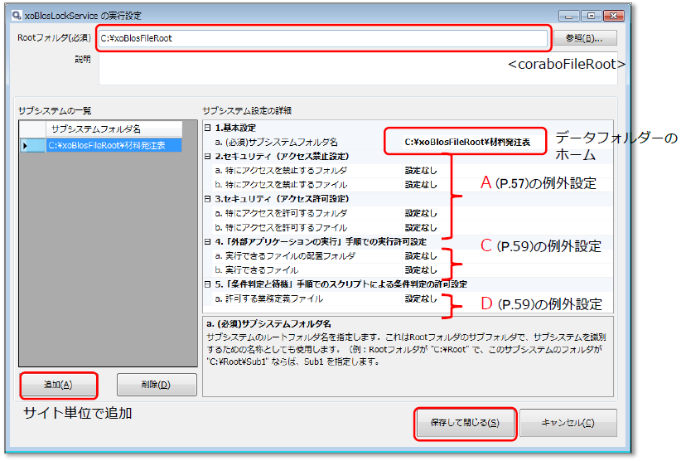The height and width of the screenshot is (461, 686).
Task: Collapse the 2.セキュリティ（アクセス禁止設定） section
Action: point(208,157)
